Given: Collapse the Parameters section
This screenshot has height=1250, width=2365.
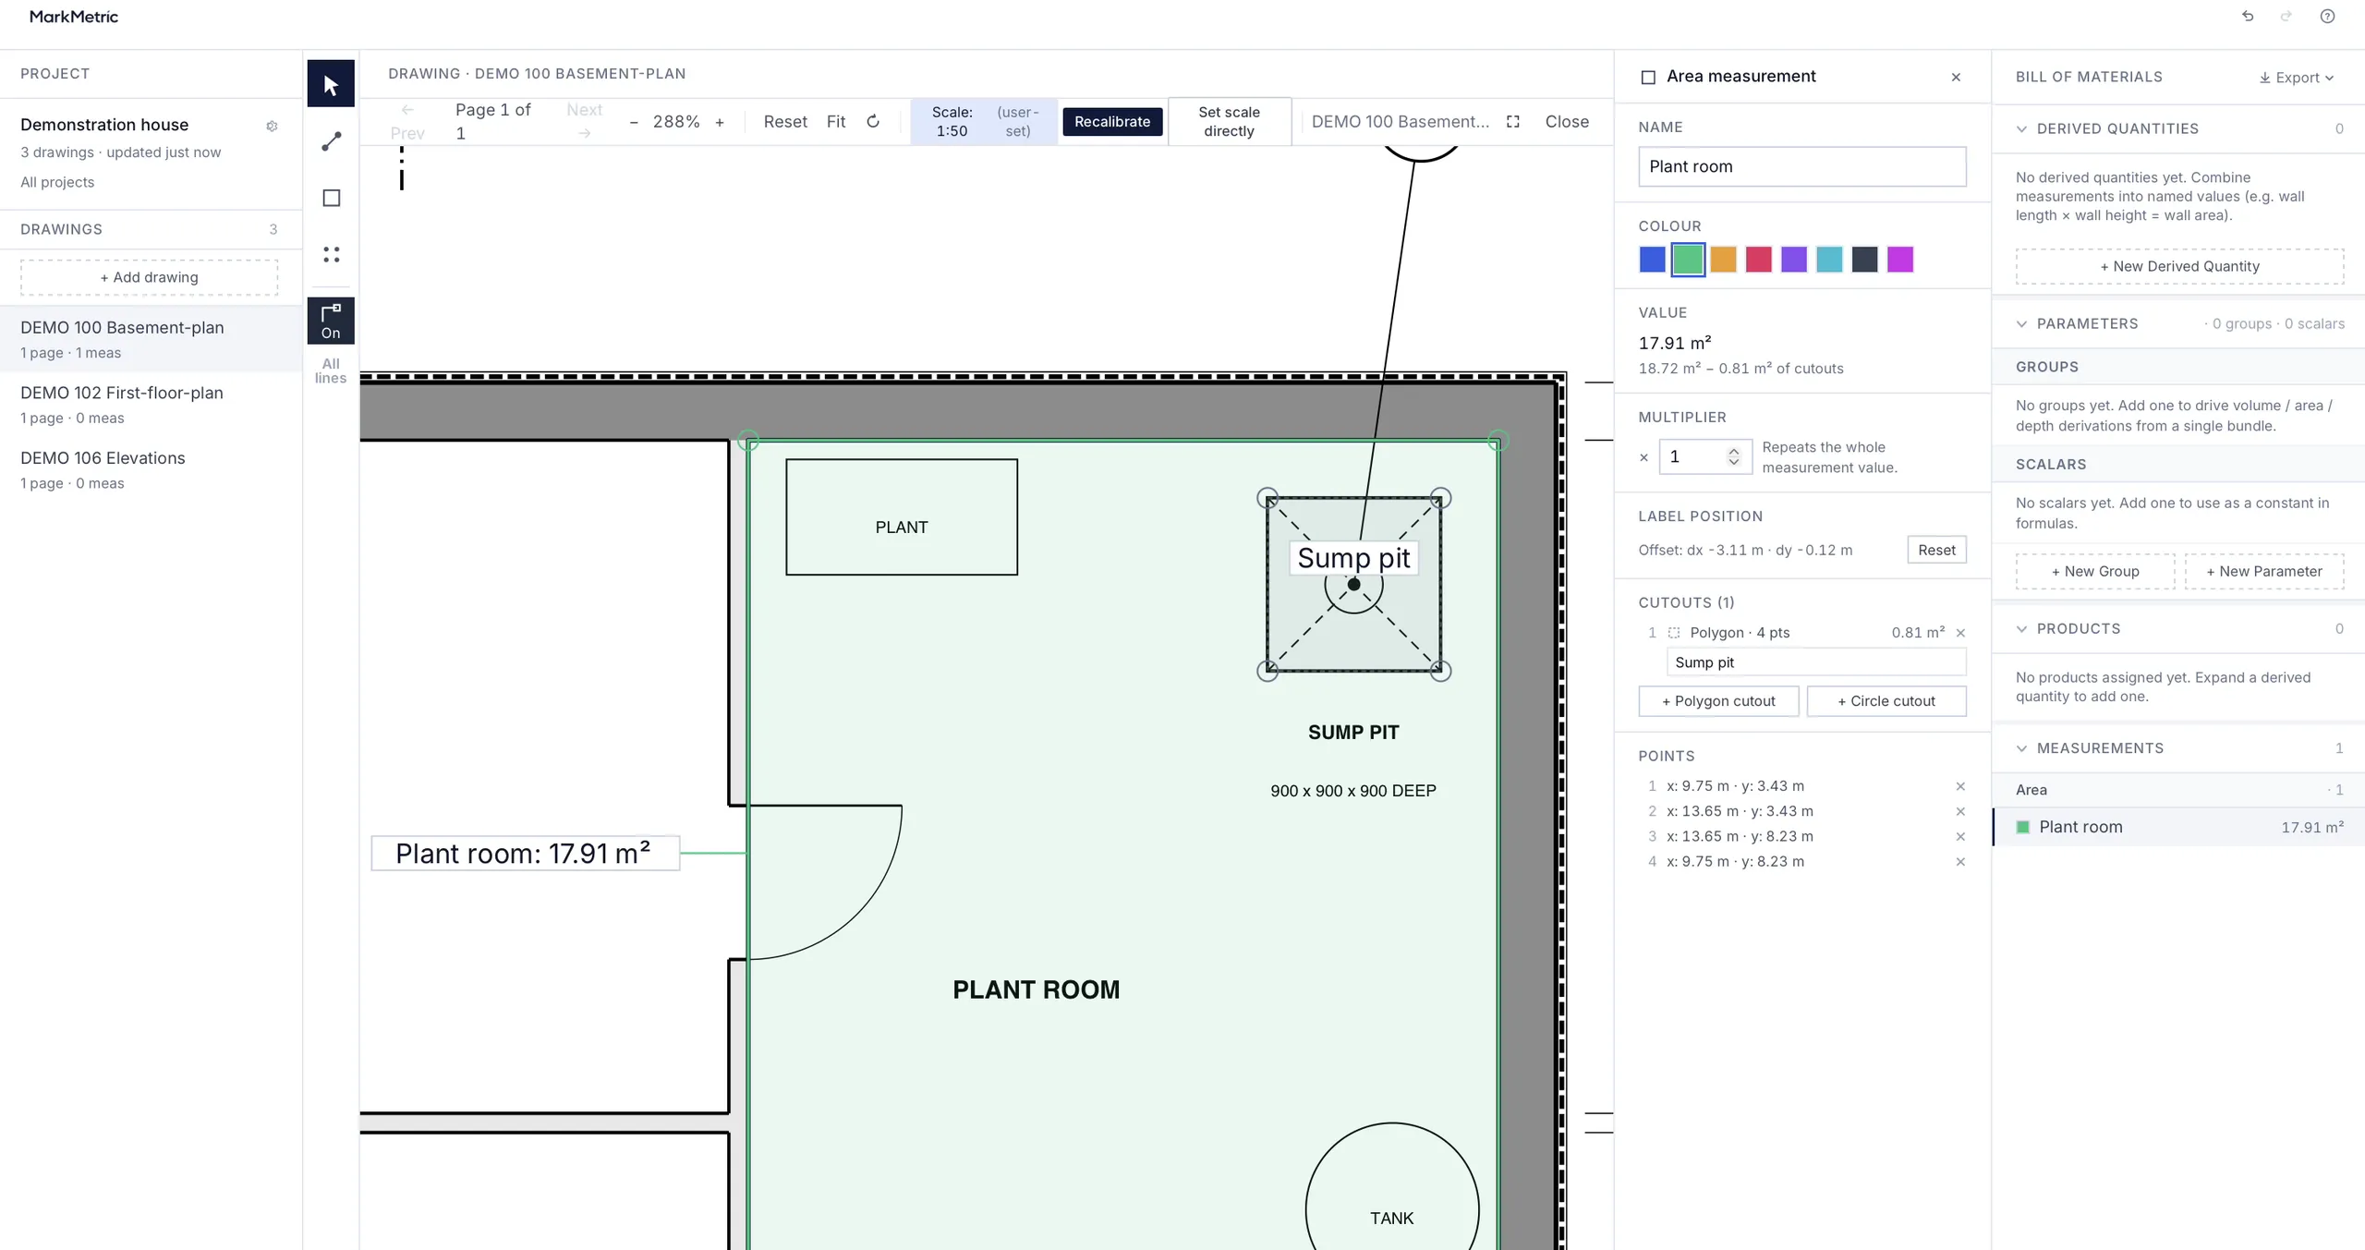Looking at the screenshot, I should coord(2021,324).
